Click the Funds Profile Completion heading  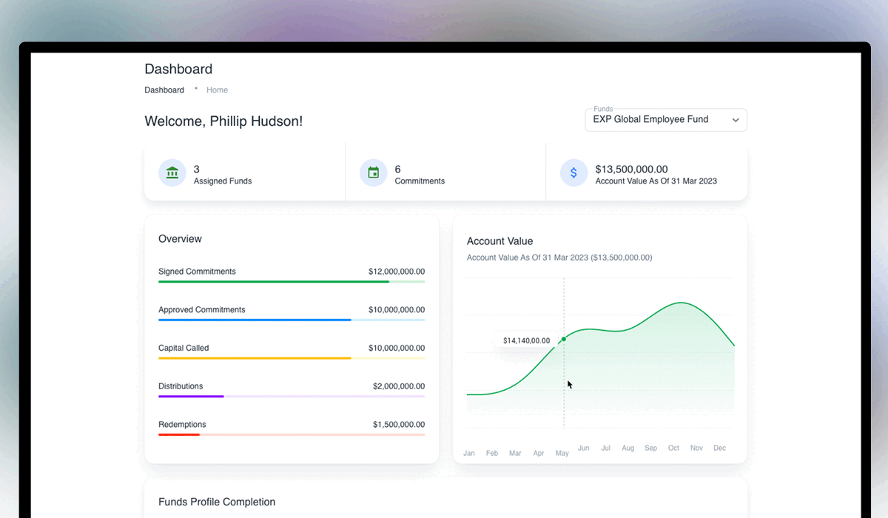point(217,502)
